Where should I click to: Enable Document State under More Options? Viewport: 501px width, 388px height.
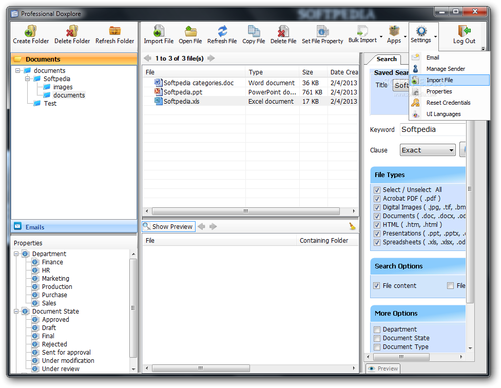tap(377, 338)
